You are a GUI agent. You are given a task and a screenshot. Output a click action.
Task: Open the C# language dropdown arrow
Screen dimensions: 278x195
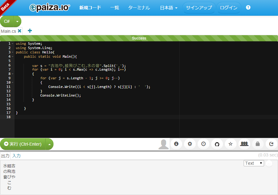[17, 22]
